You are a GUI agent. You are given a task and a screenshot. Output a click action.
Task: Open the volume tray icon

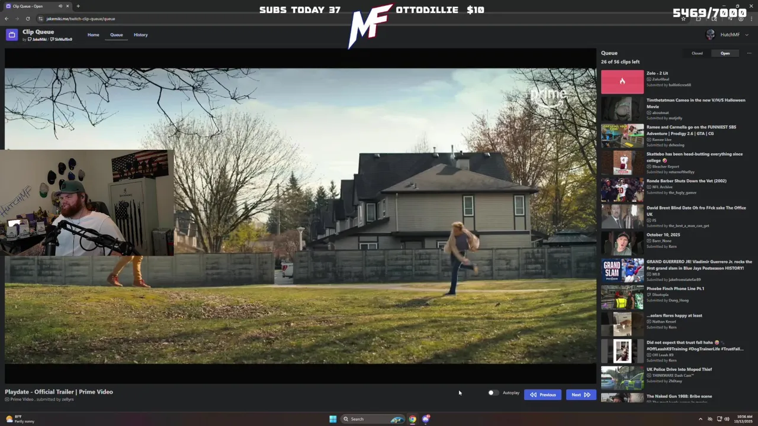point(727,419)
